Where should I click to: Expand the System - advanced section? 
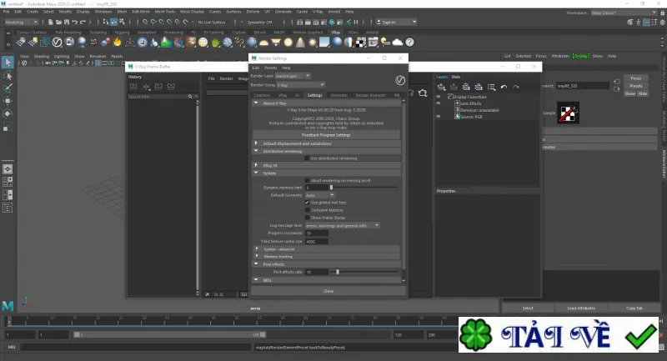(x=257, y=248)
